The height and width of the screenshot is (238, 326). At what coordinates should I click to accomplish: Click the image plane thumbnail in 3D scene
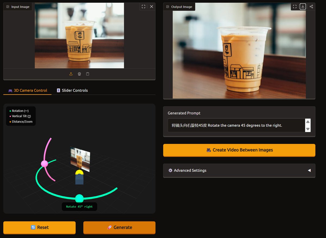click(x=80, y=159)
